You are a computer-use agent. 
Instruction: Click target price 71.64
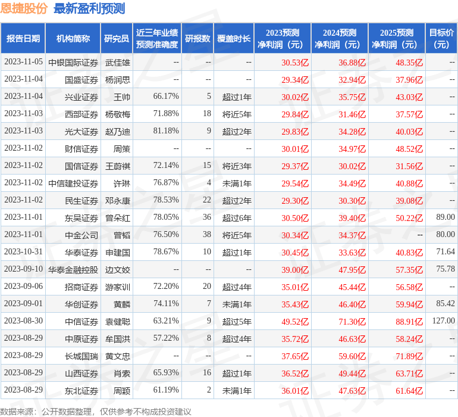coord(446,251)
